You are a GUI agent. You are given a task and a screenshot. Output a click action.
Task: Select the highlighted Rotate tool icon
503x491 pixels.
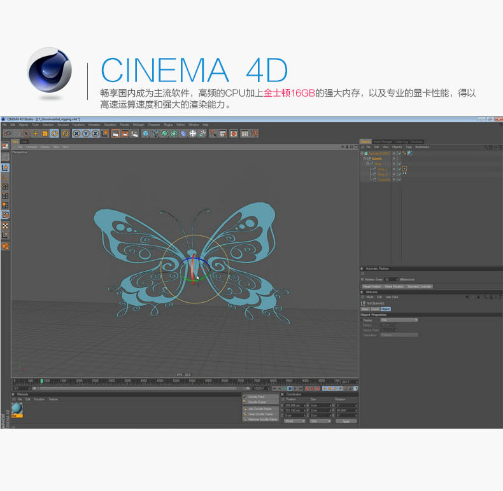(x=55, y=134)
